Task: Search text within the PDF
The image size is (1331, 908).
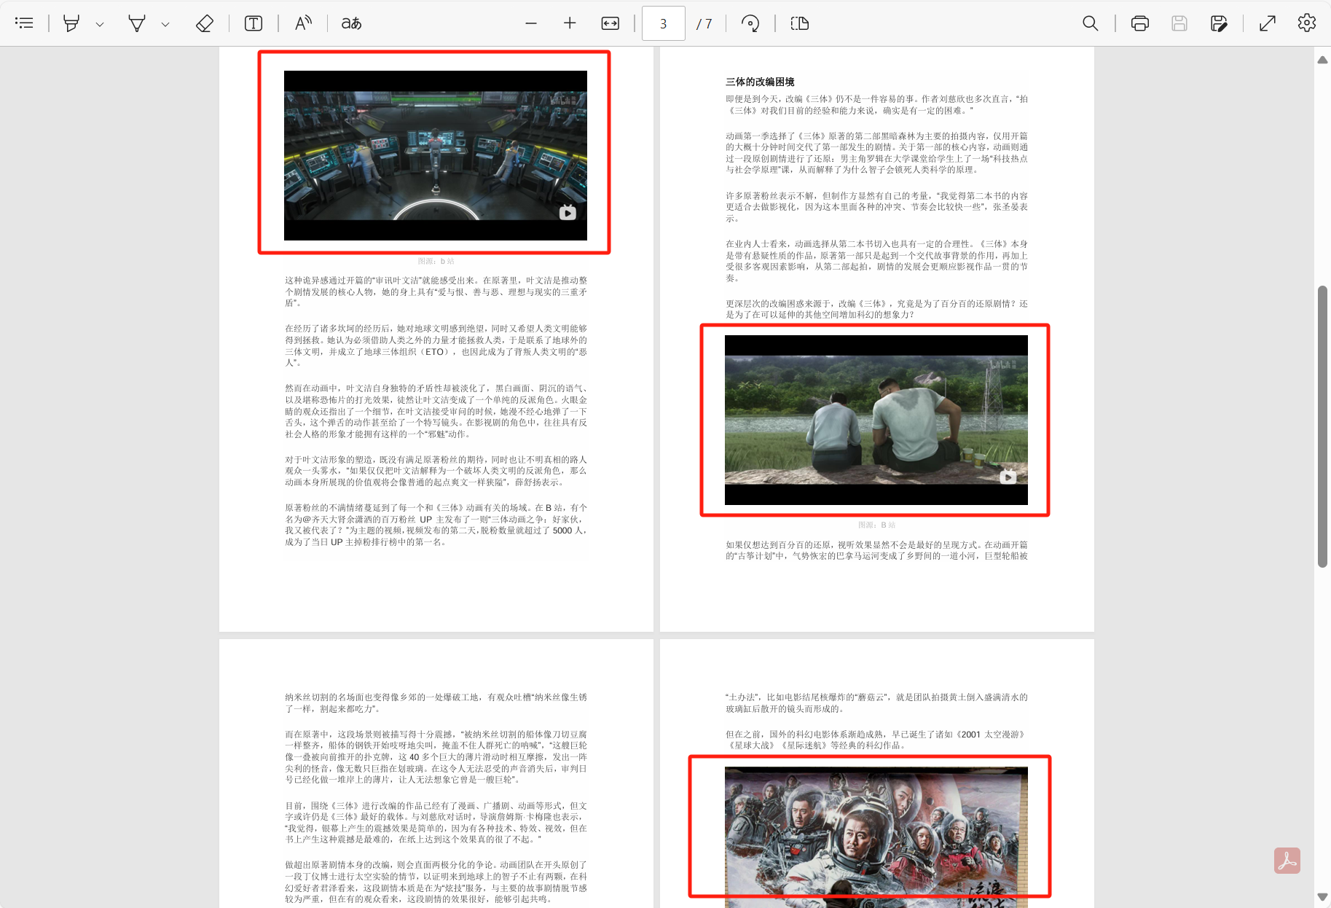Action: coord(1090,23)
